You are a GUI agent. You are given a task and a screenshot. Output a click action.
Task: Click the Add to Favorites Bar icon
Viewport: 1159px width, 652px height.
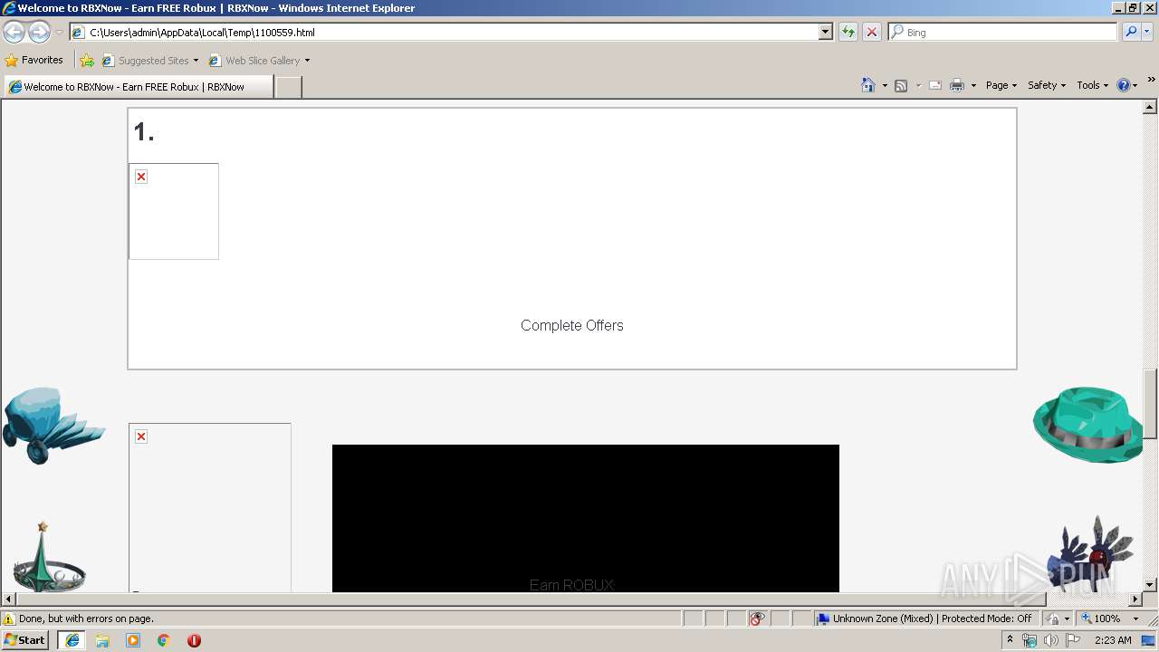tap(87, 61)
